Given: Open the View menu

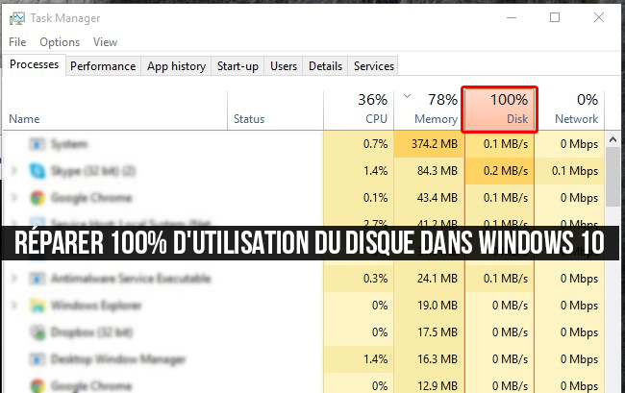Looking at the screenshot, I should pyautogui.click(x=105, y=42).
